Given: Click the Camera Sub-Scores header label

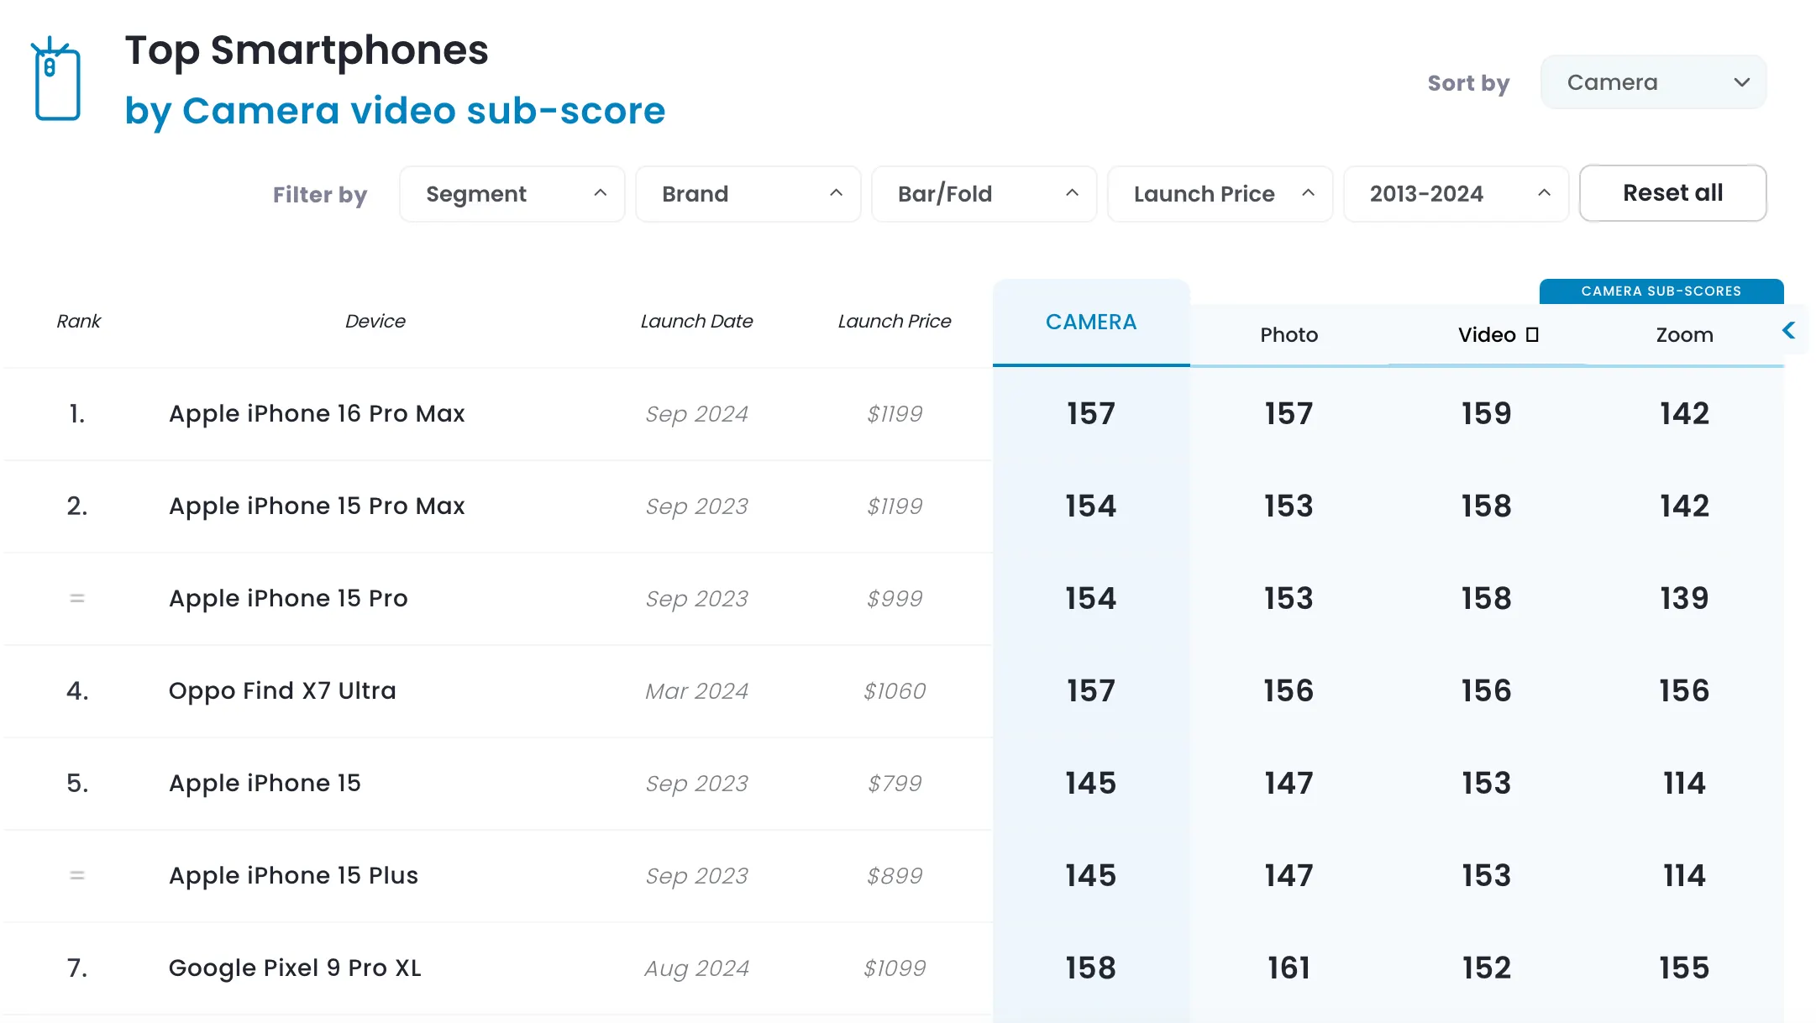Looking at the screenshot, I should (1661, 291).
